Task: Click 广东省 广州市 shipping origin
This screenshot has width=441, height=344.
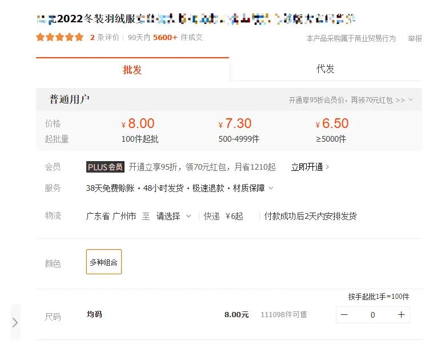Action: pos(111,216)
